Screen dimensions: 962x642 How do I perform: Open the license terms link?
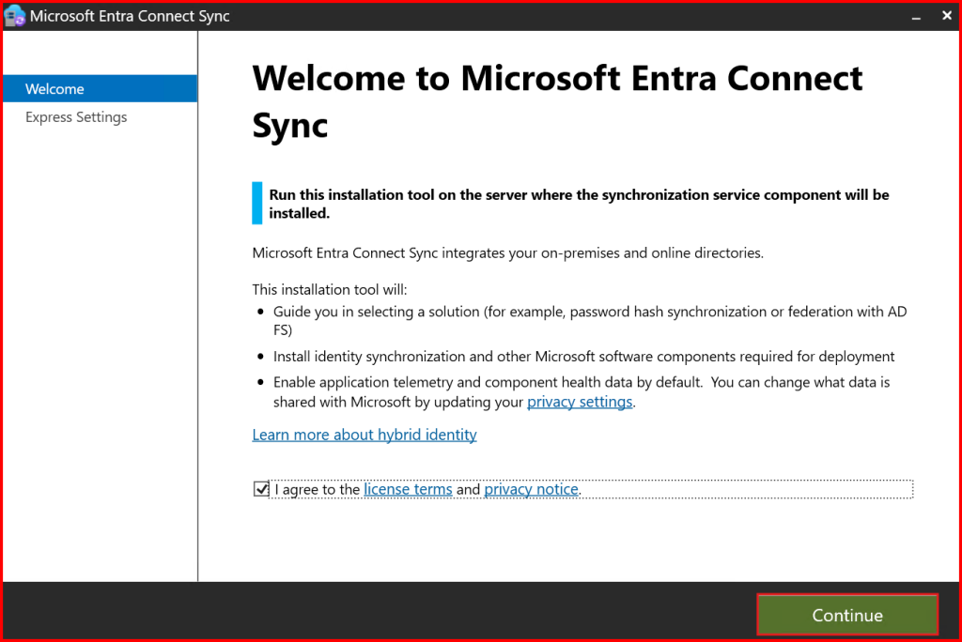(x=408, y=489)
